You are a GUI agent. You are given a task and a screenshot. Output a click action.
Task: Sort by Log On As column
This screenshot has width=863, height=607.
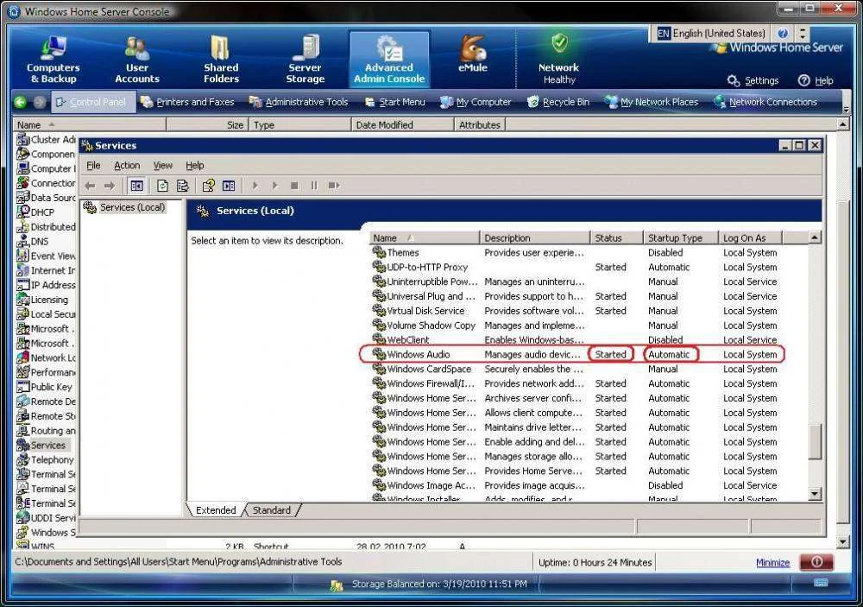750,238
